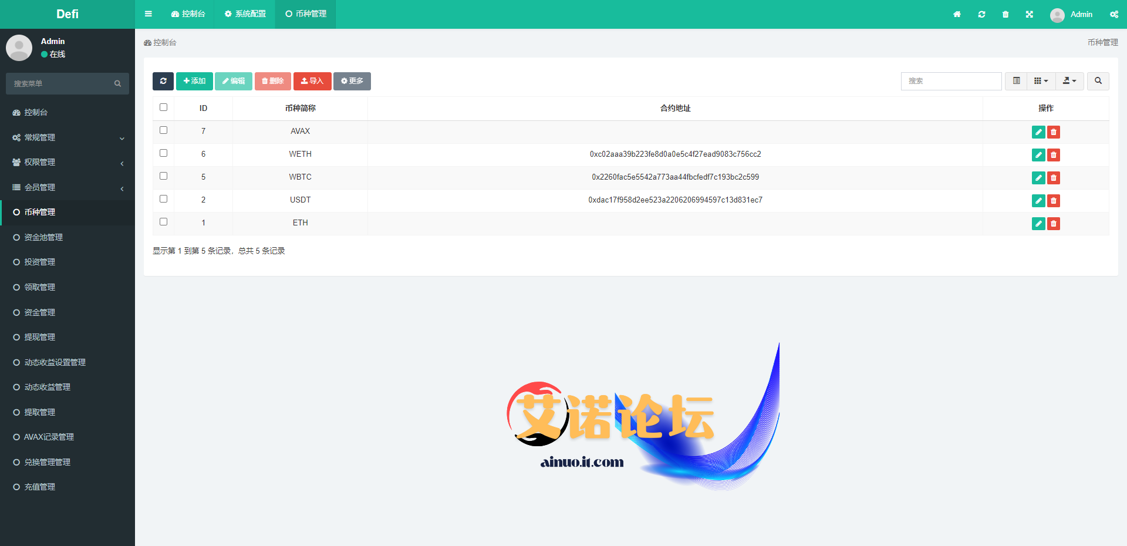Click the trash icon in top header
1127x546 pixels.
pos(1005,14)
